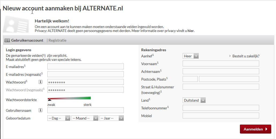Click the 'Rekeningadres' section heading
Image resolution: width=276 pixels, height=139 pixels.
click(154, 50)
